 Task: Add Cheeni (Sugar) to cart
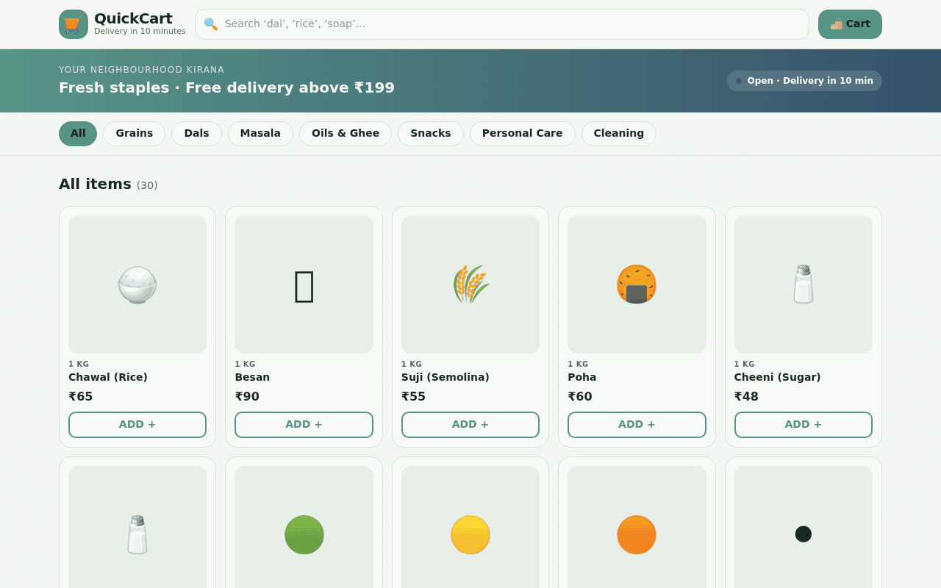pos(804,425)
